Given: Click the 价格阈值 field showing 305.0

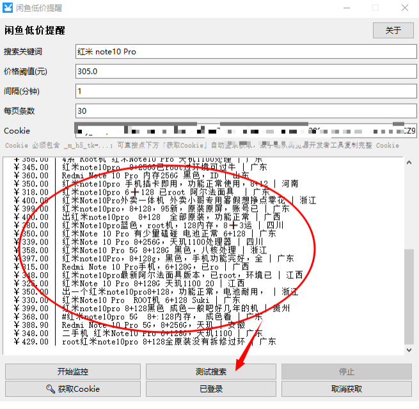Looking at the screenshot, I should (246, 72).
